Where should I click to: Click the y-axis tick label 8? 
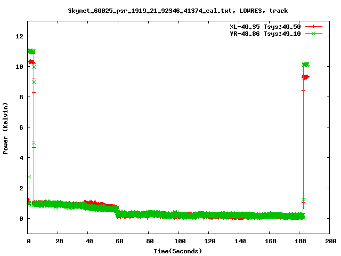pos(21,97)
